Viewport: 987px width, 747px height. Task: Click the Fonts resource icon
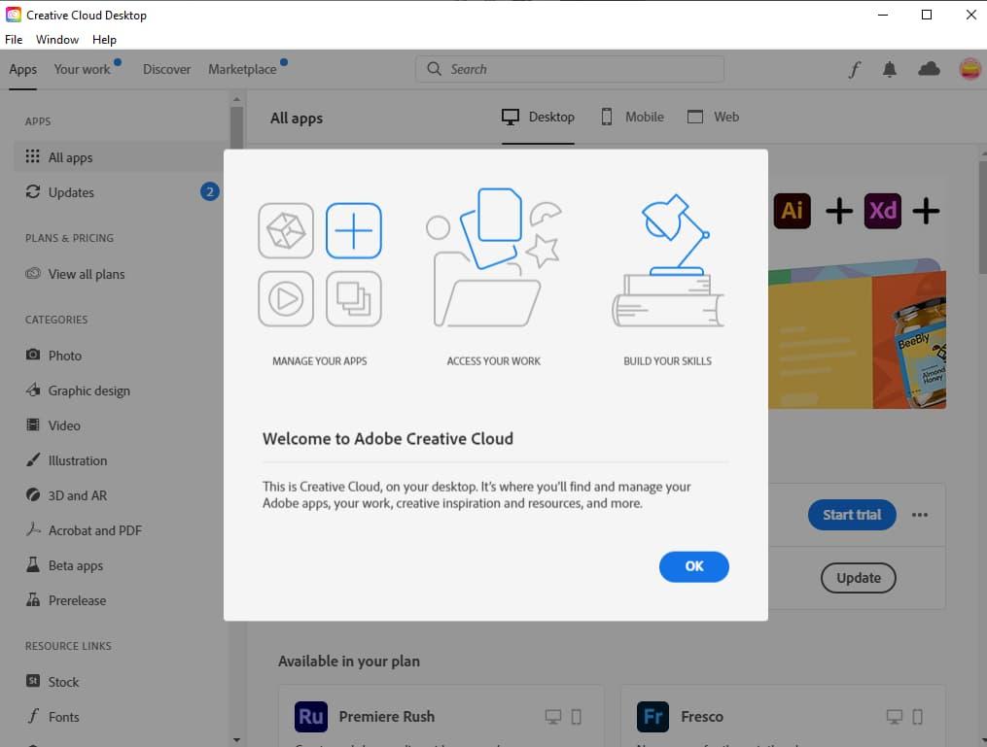pos(33,717)
